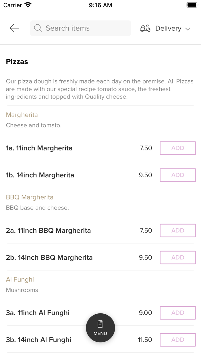Click the receipt icon above MENU text
201x357 pixels.
100,324
